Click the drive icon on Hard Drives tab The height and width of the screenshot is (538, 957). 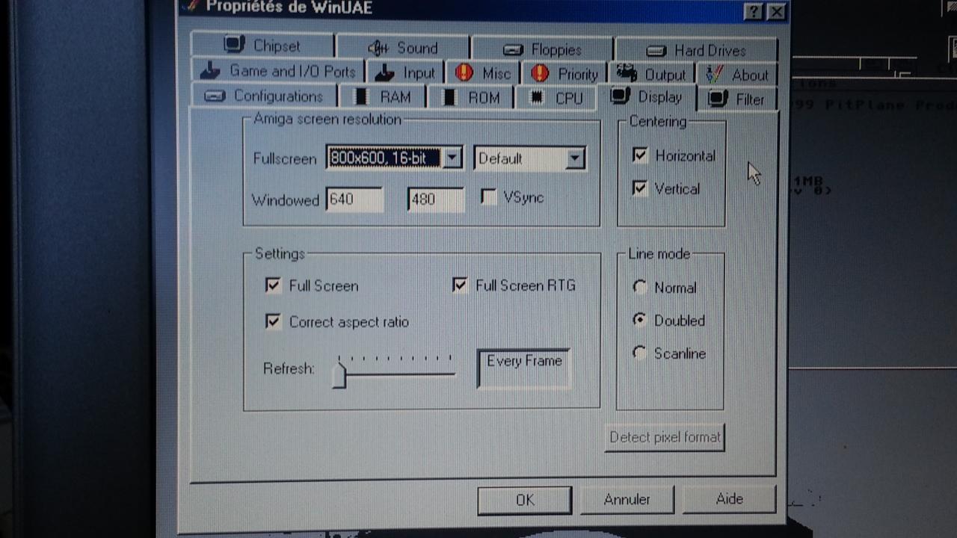656,51
